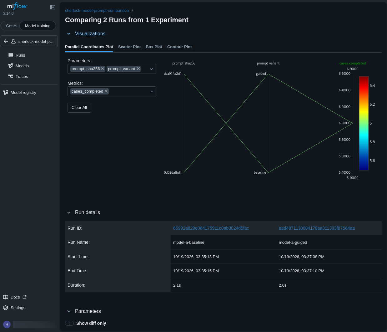Image resolution: width=387 pixels, height=332 pixels.
Task: Open run ID 65992a829e064175911c0ab3024d5fac
Action: (x=211, y=228)
